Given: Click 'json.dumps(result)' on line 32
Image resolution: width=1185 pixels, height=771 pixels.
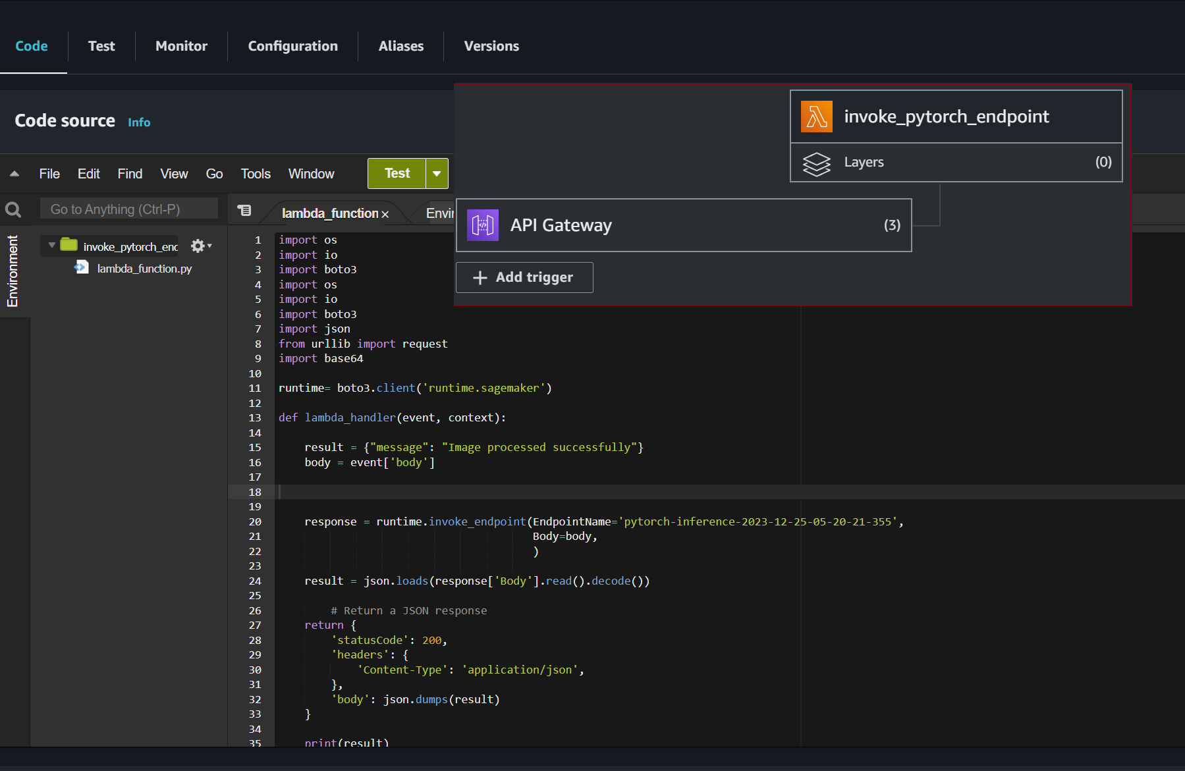Looking at the screenshot, I should [x=441, y=699].
